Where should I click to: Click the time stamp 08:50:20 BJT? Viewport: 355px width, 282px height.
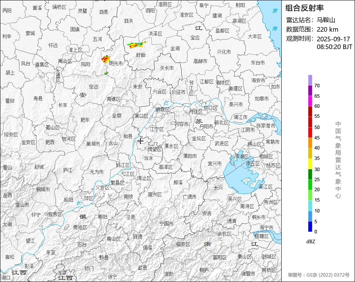[335, 47]
